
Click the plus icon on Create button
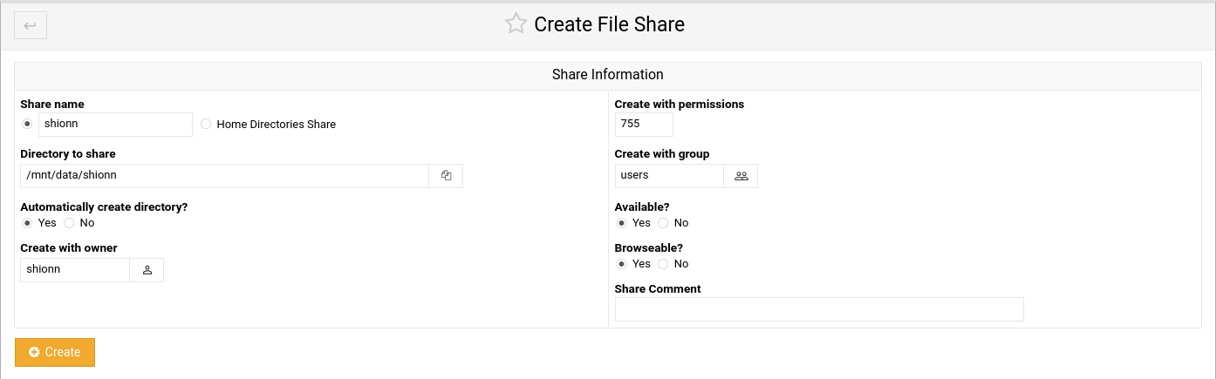(x=34, y=352)
